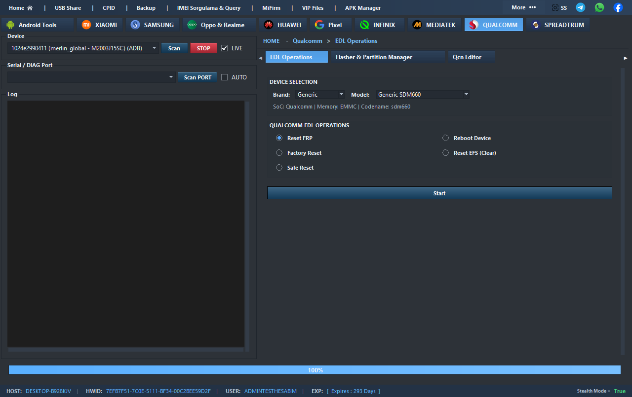The width and height of the screenshot is (632, 397).
Task: Expand the Brand dropdown
Action: [x=320, y=95]
